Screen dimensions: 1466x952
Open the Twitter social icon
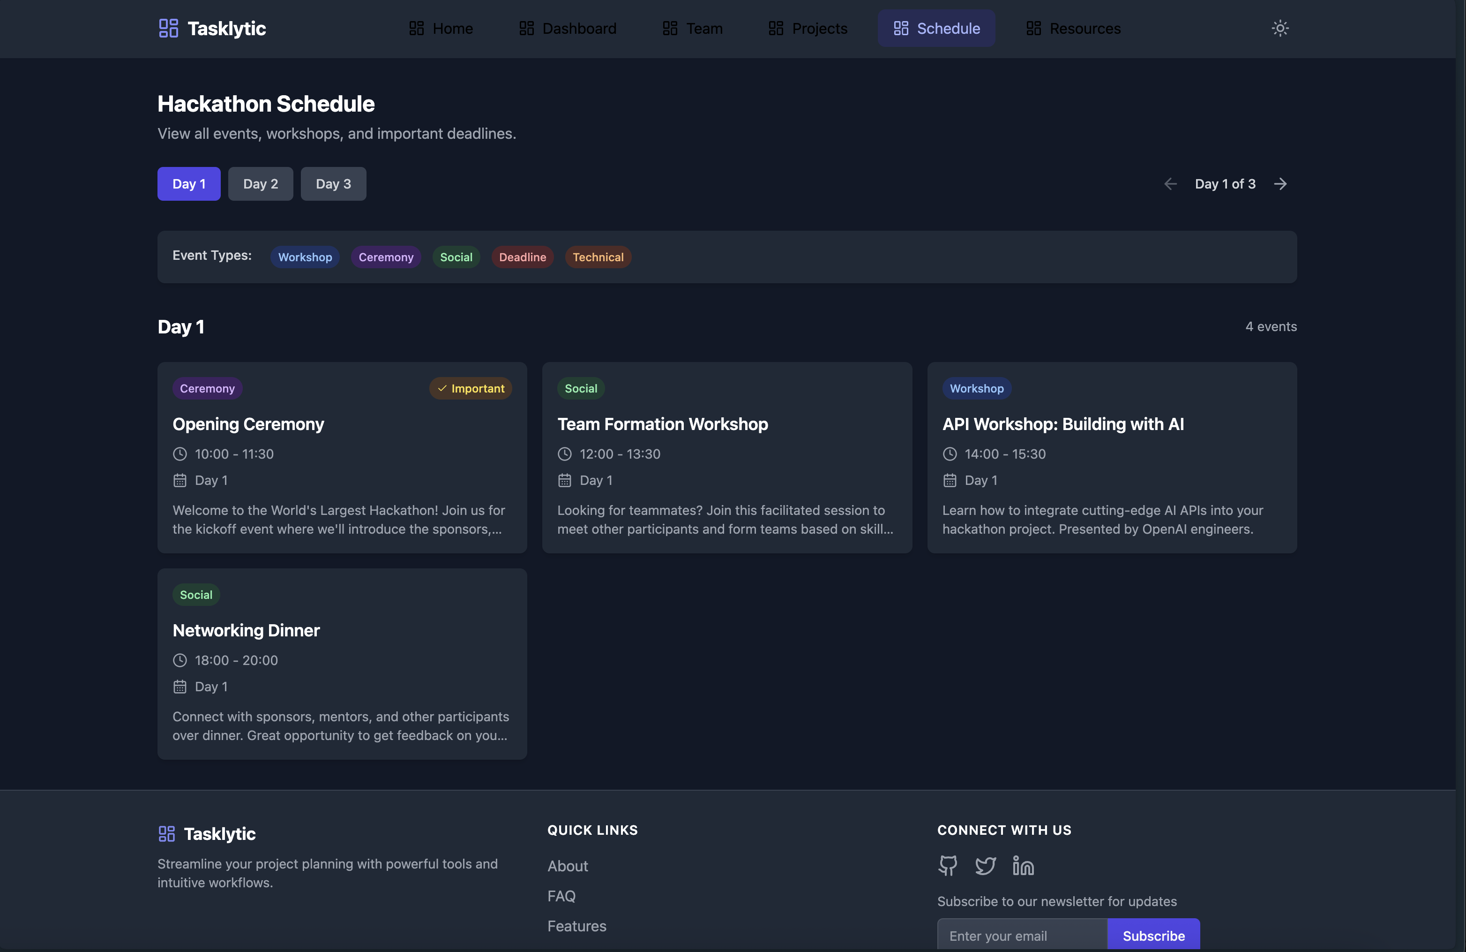985,866
